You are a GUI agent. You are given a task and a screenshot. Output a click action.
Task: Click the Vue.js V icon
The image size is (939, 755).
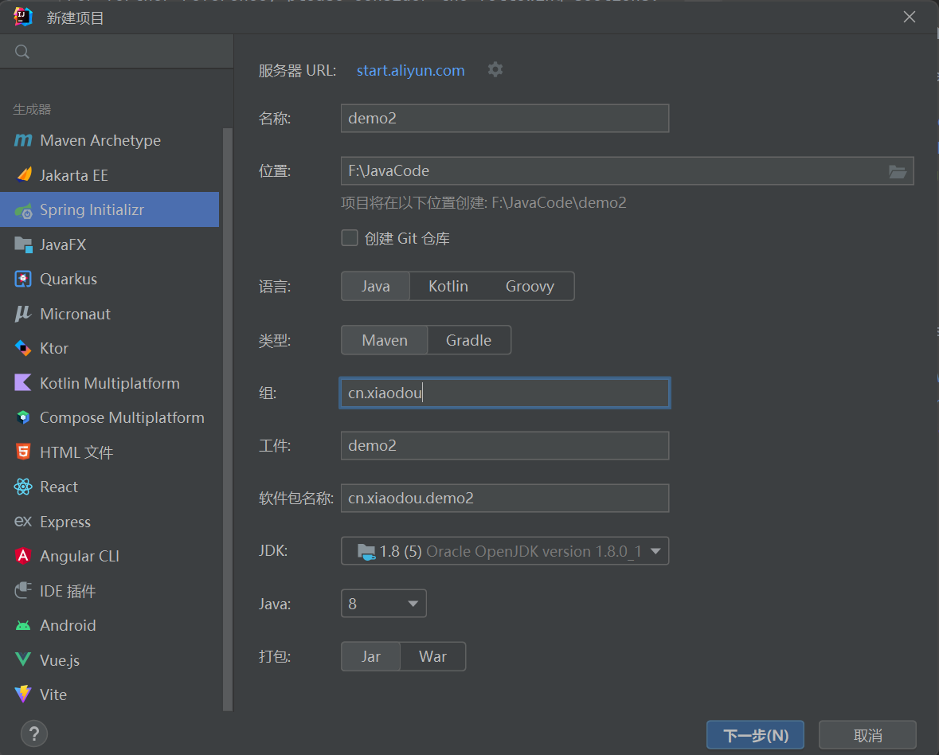click(x=23, y=659)
